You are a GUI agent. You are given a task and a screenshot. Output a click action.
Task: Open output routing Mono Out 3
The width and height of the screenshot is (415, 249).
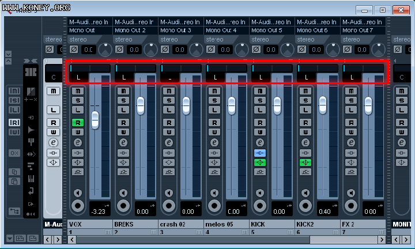(181, 31)
